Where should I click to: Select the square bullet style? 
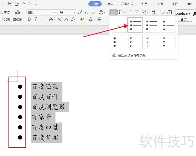pyautogui.click(x=152, y=25)
